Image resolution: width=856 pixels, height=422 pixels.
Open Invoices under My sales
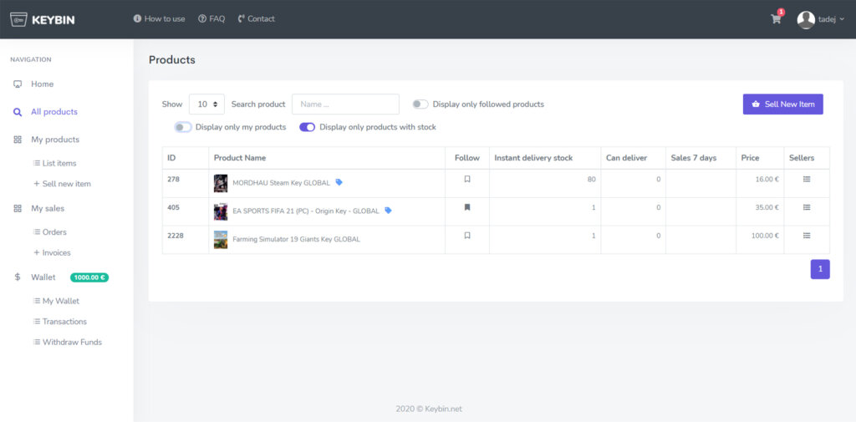[x=53, y=252]
